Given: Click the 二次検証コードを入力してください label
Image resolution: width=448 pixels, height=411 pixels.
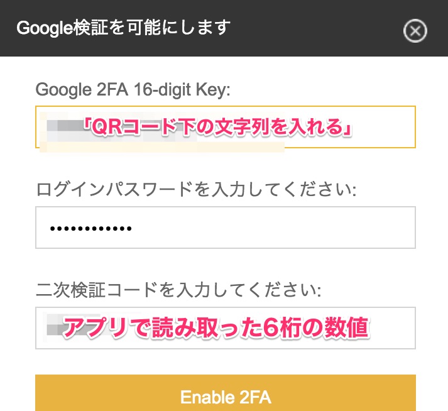Looking at the screenshot, I should pyautogui.click(x=179, y=290).
